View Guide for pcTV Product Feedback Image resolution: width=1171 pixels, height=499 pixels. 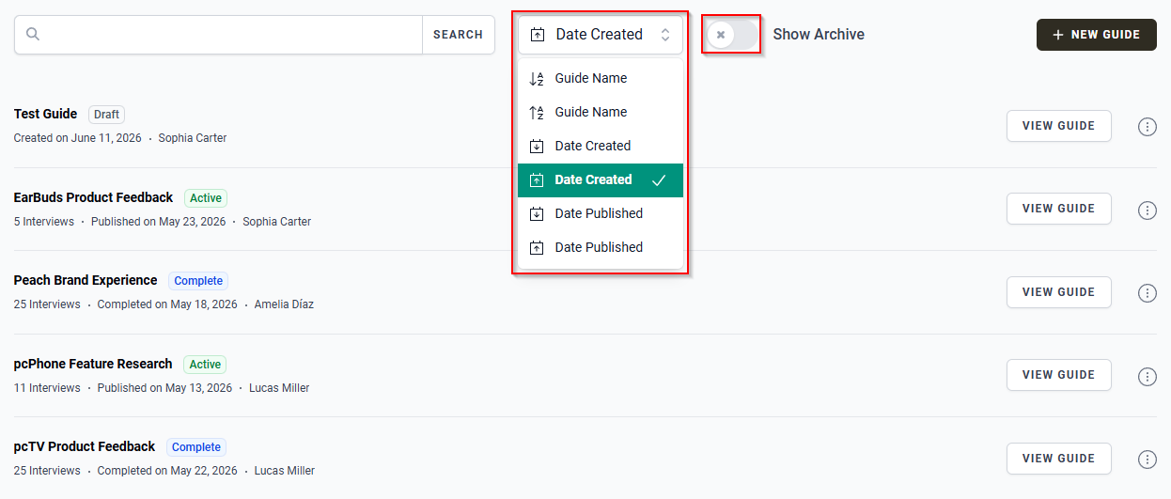(x=1058, y=459)
